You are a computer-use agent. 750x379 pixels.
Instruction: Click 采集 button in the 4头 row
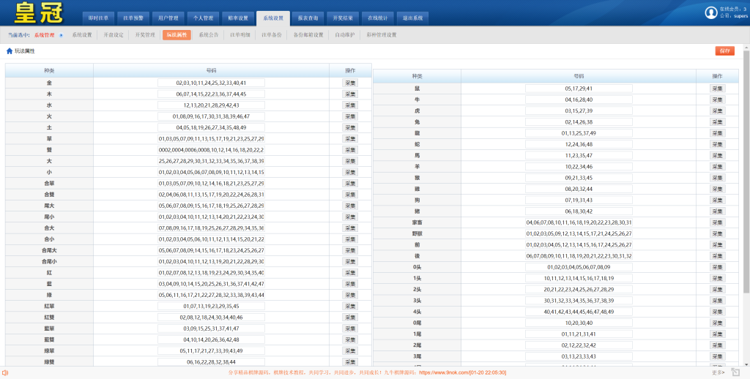(x=718, y=312)
